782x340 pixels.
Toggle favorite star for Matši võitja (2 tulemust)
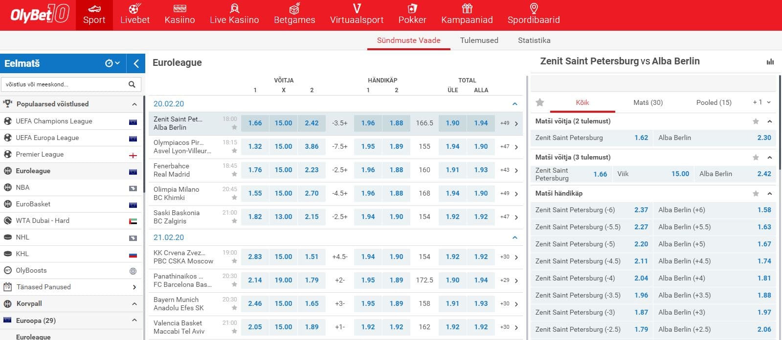pos(756,121)
